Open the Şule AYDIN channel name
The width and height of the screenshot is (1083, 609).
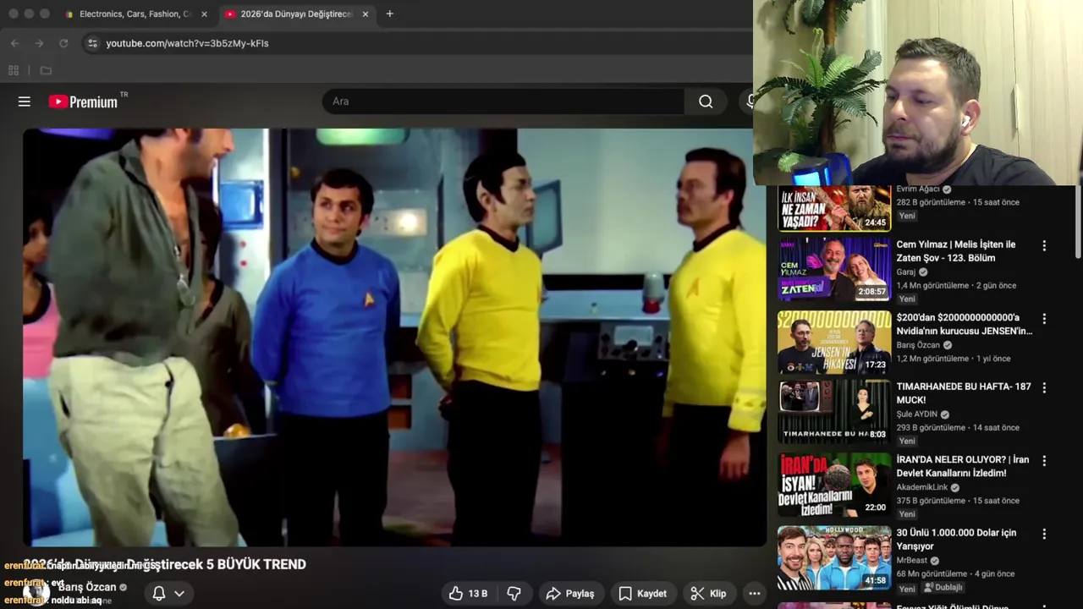(x=917, y=414)
